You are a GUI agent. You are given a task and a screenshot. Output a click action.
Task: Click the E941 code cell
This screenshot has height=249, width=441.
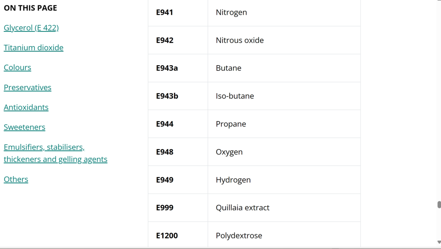[x=165, y=13]
